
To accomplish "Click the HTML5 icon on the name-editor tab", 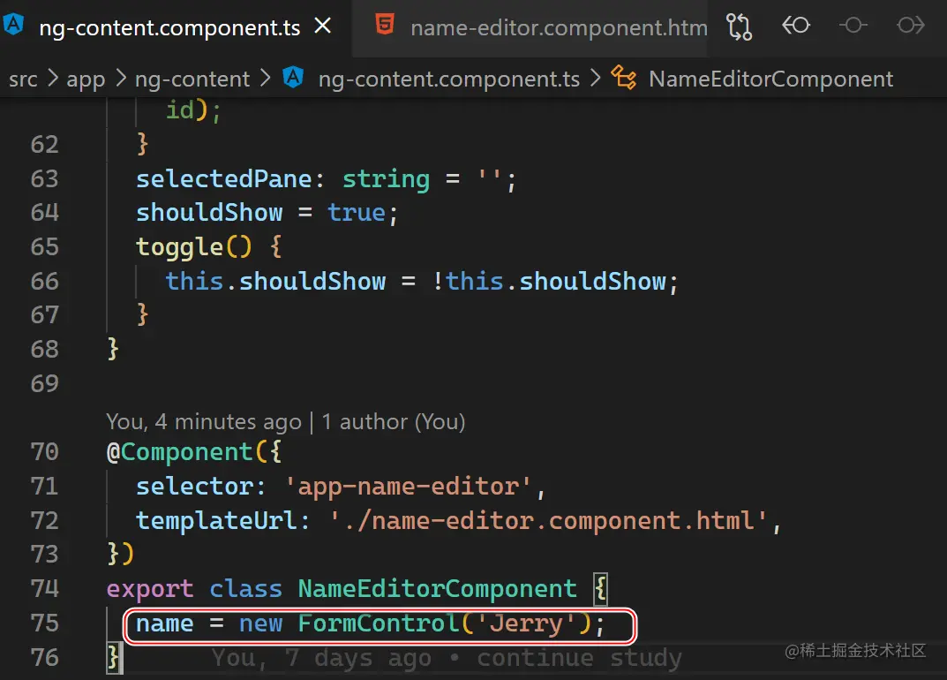I will [x=385, y=27].
